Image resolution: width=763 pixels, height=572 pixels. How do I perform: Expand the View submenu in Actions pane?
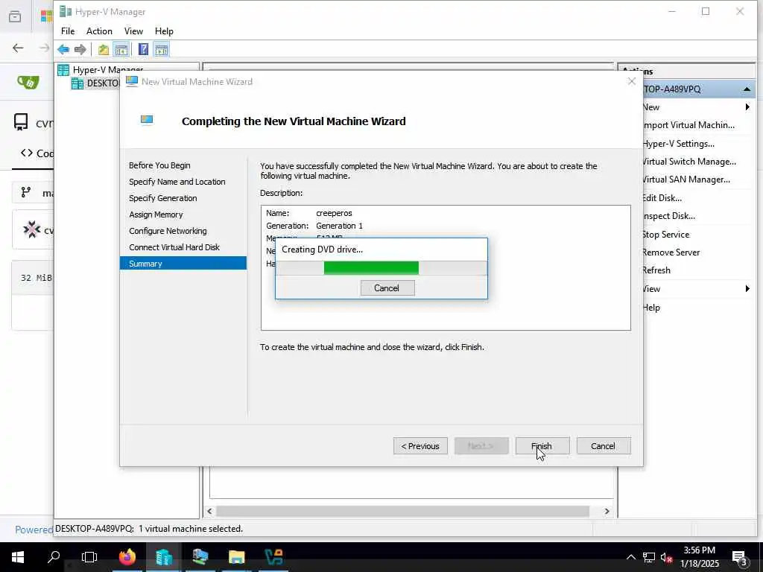tap(747, 289)
